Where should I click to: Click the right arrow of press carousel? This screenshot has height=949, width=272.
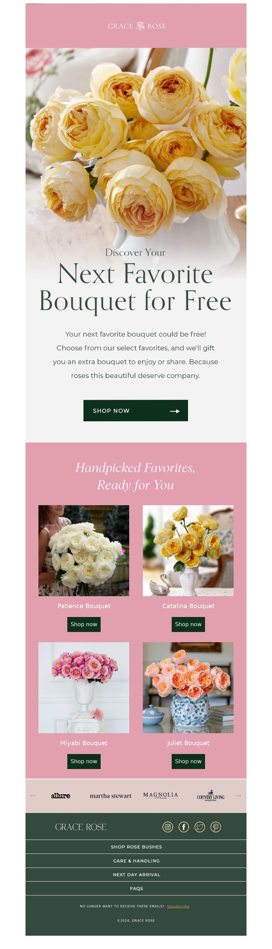[x=238, y=796]
